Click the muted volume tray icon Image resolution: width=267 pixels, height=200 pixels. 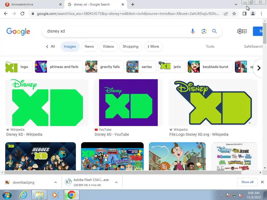241,195
